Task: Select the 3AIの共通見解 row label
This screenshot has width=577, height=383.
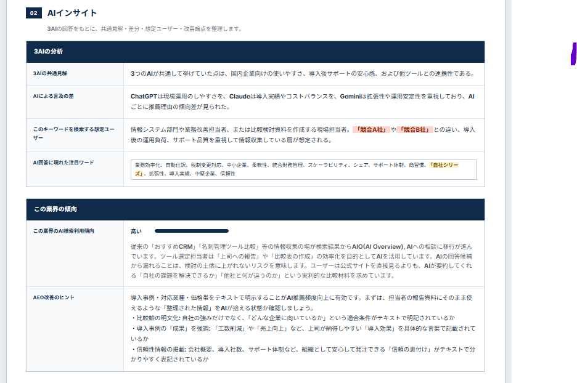Action: click(50, 73)
